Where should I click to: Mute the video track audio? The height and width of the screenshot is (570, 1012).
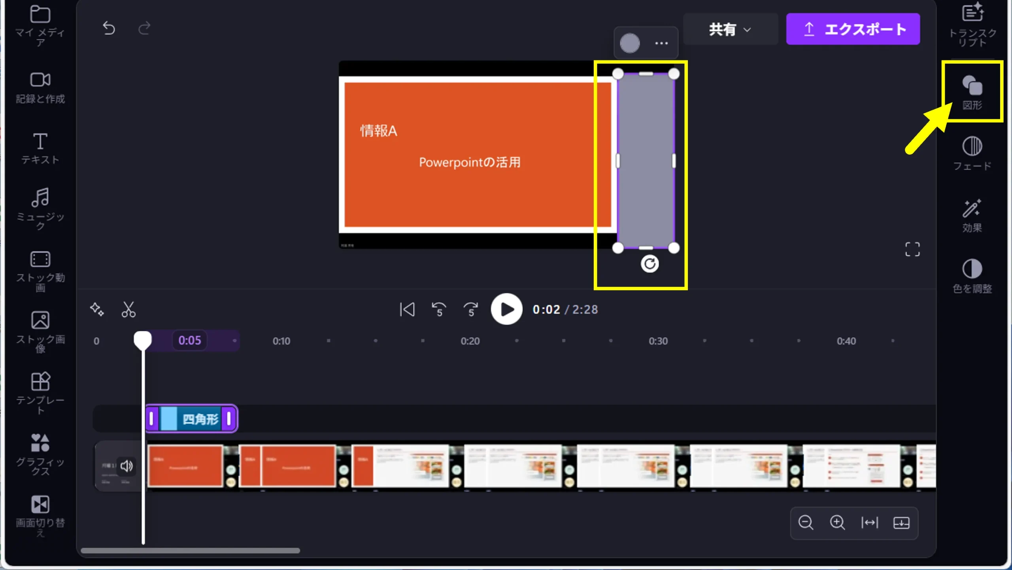tap(126, 466)
